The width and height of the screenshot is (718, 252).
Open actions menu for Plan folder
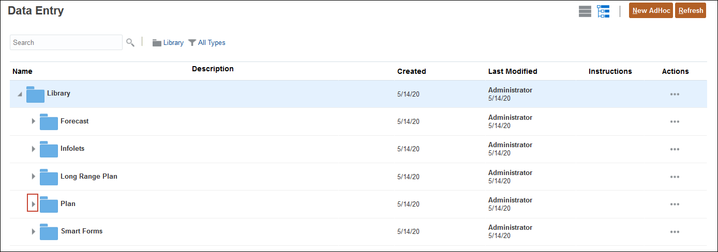[674, 204]
